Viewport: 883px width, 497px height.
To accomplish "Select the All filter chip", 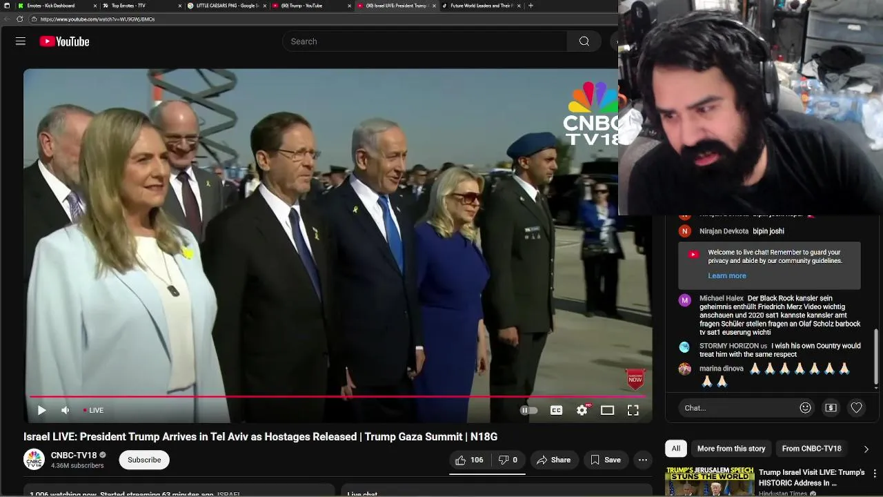I will point(676,449).
